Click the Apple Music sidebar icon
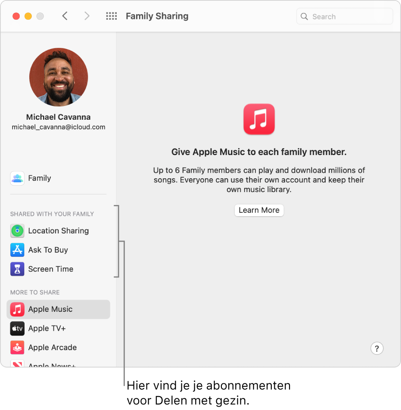 [17, 309]
